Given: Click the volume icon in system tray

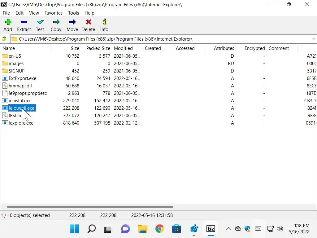Looking at the screenshot, I should coord(280,229).
